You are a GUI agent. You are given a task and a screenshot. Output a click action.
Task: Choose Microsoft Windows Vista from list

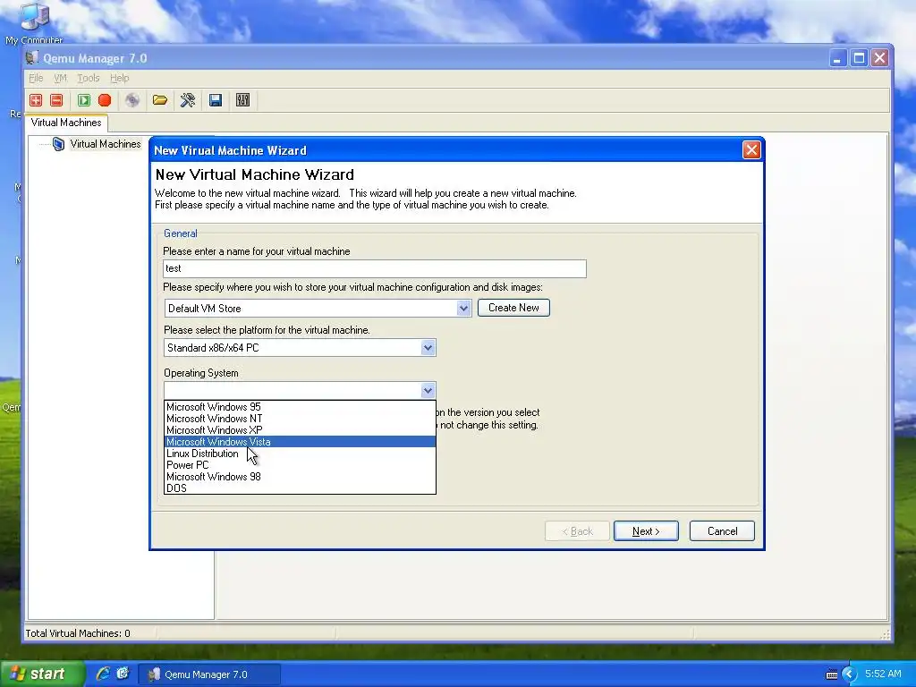point(300,442)
